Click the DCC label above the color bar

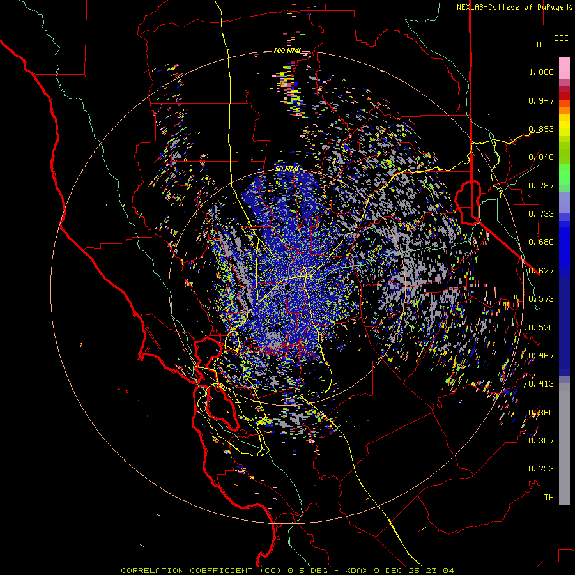[562, 38]
